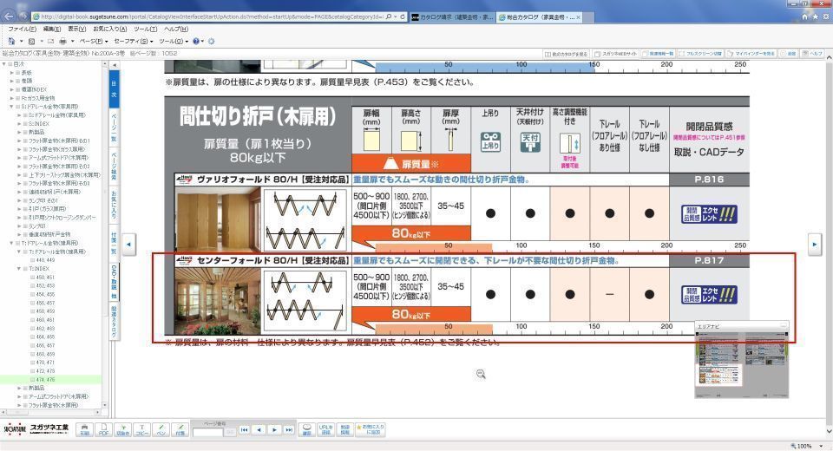The width and height of the screenshot is (833, 451).
Task: Select the pen (ペン) annotation tool
Action: [x=161, y=429]
